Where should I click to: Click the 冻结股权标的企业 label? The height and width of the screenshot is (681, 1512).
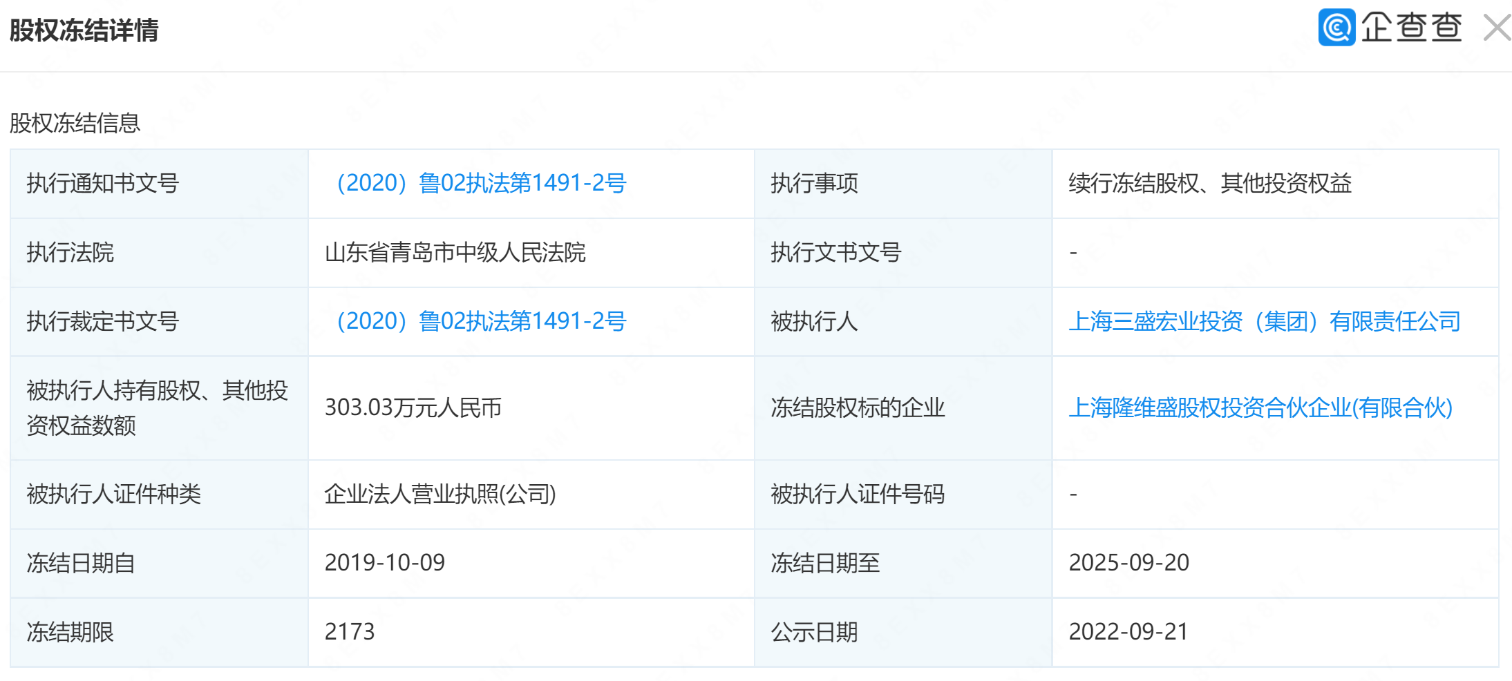coord(858,407)
